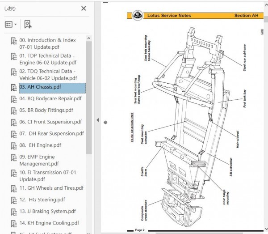Open bookmark 09. EMP Engine Management.pdf

tap(39, 160)
